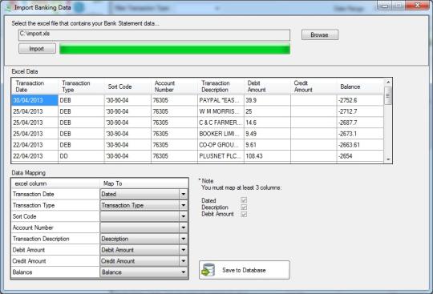Select the CO-OP GROU... description cell
The height and width of the screenshot is (294, 433).
click(221, 145)
